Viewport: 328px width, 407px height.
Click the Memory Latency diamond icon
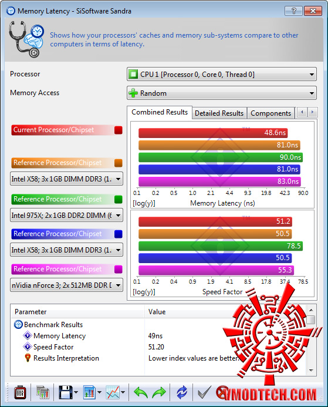[x=28, y=335]
